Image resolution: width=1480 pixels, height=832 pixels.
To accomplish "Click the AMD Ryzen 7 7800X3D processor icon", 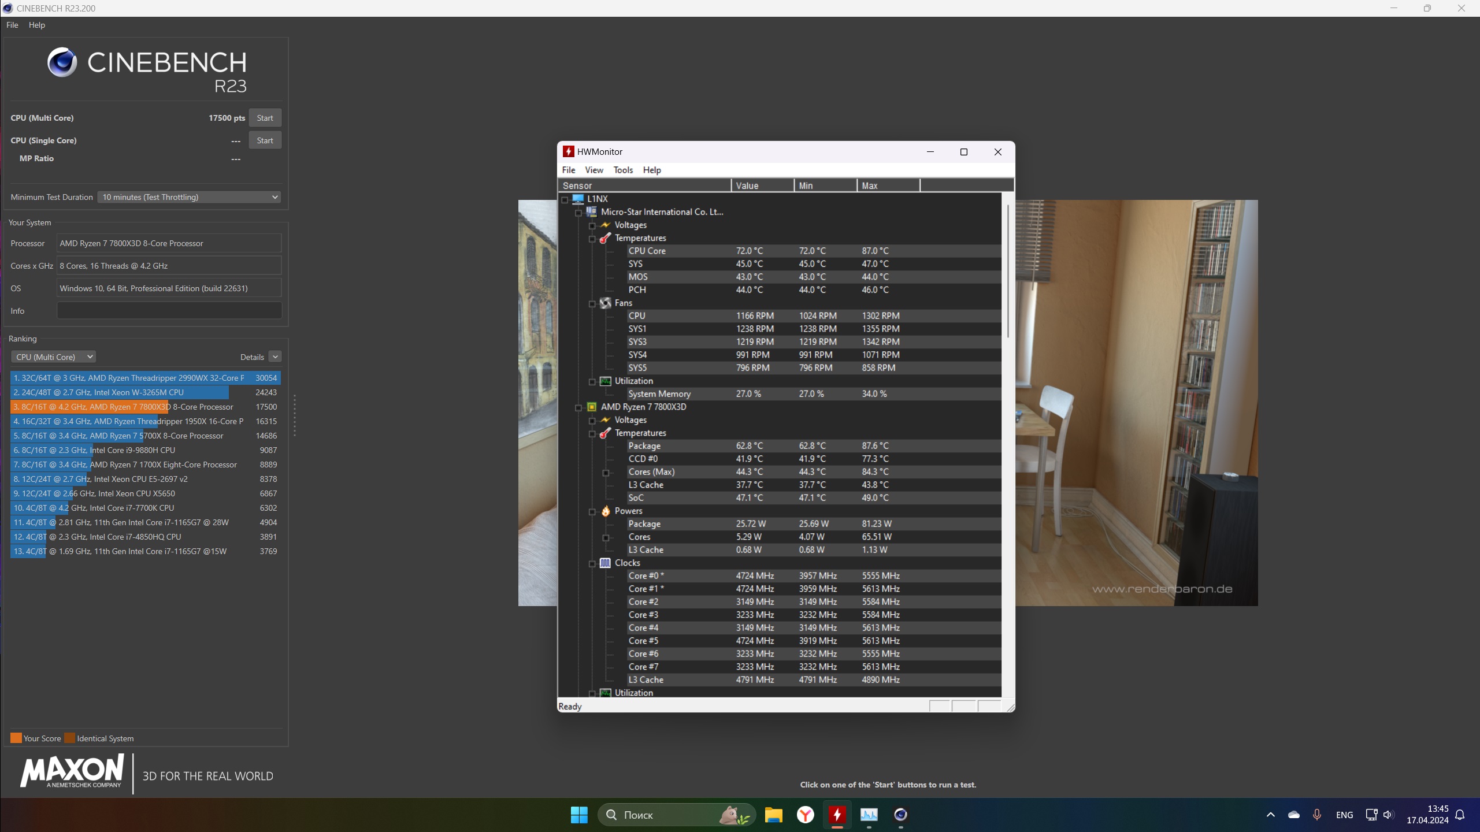I will coord(591,407).
